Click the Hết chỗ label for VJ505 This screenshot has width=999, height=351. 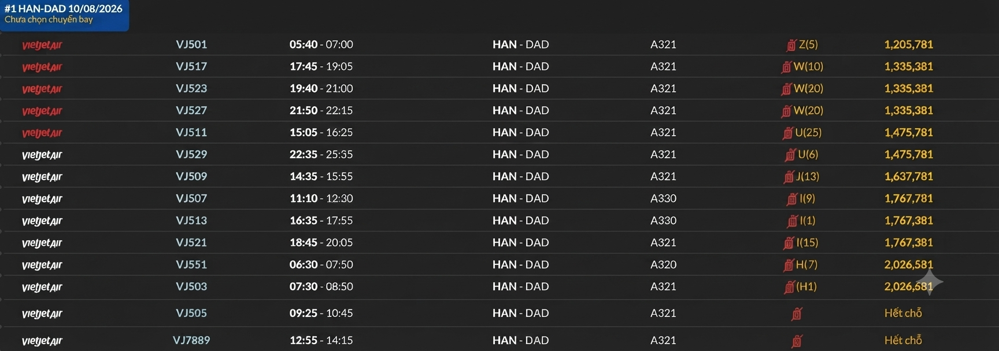[903, 313]
